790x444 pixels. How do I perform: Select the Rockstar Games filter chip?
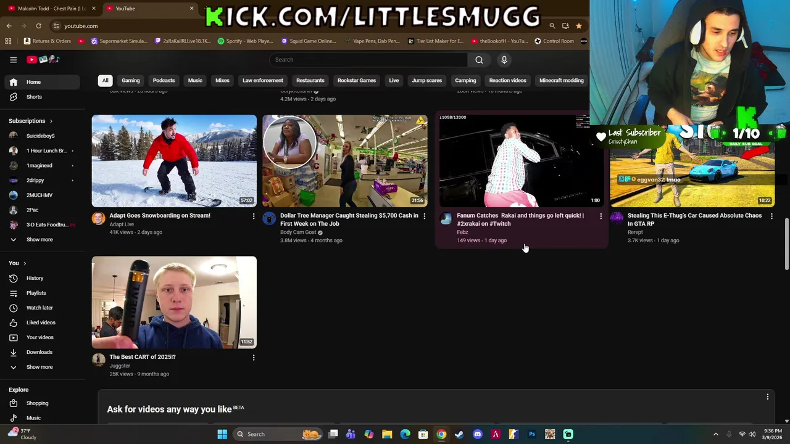(357, 80)
